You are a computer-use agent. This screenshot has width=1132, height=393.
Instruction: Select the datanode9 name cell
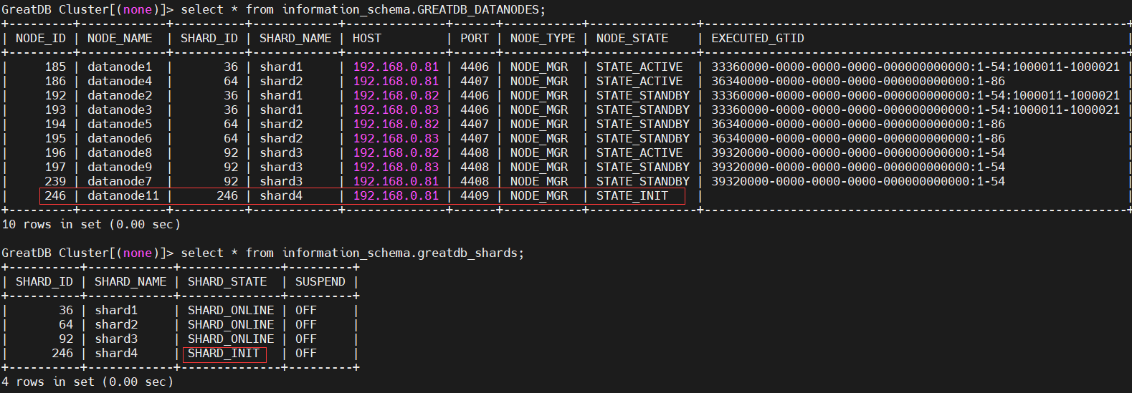(x=120, y=168)
